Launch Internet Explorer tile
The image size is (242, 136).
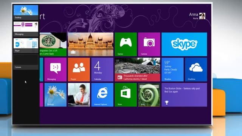pos(102,95)
